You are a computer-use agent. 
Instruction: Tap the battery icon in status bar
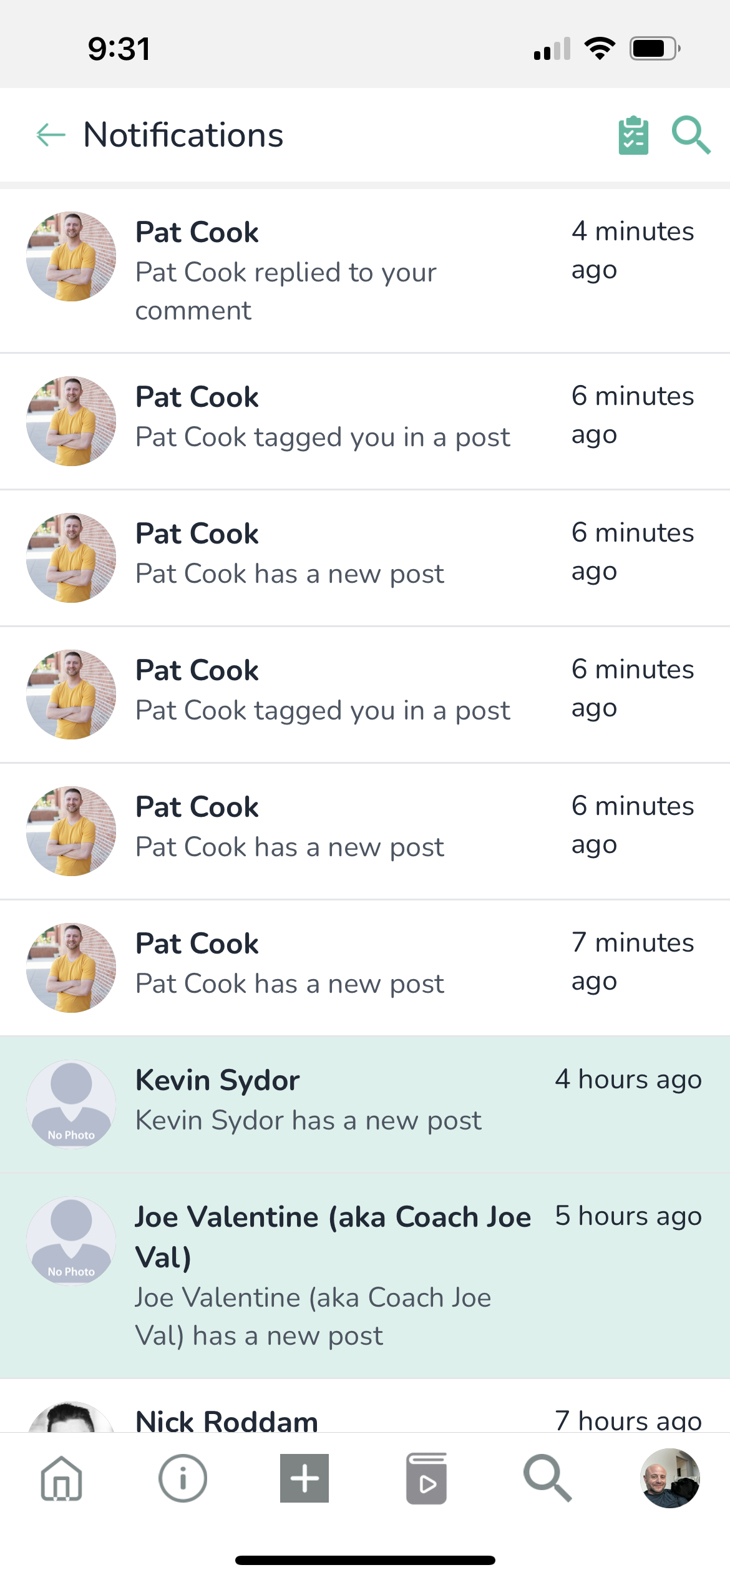pyautogui.click(x=654, y=49)
